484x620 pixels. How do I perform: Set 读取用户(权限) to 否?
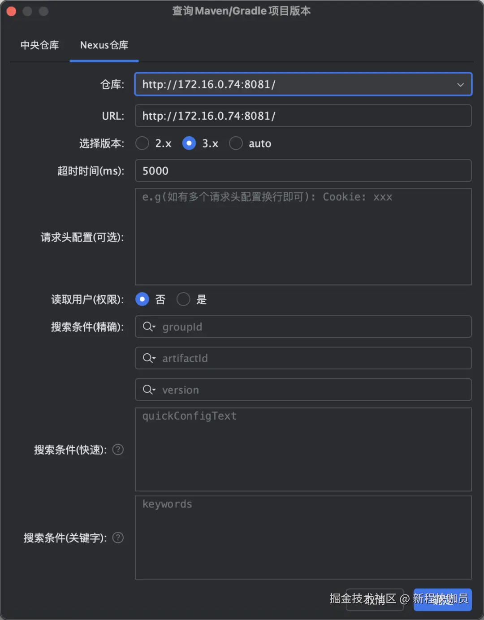click(x=142, y=299)
